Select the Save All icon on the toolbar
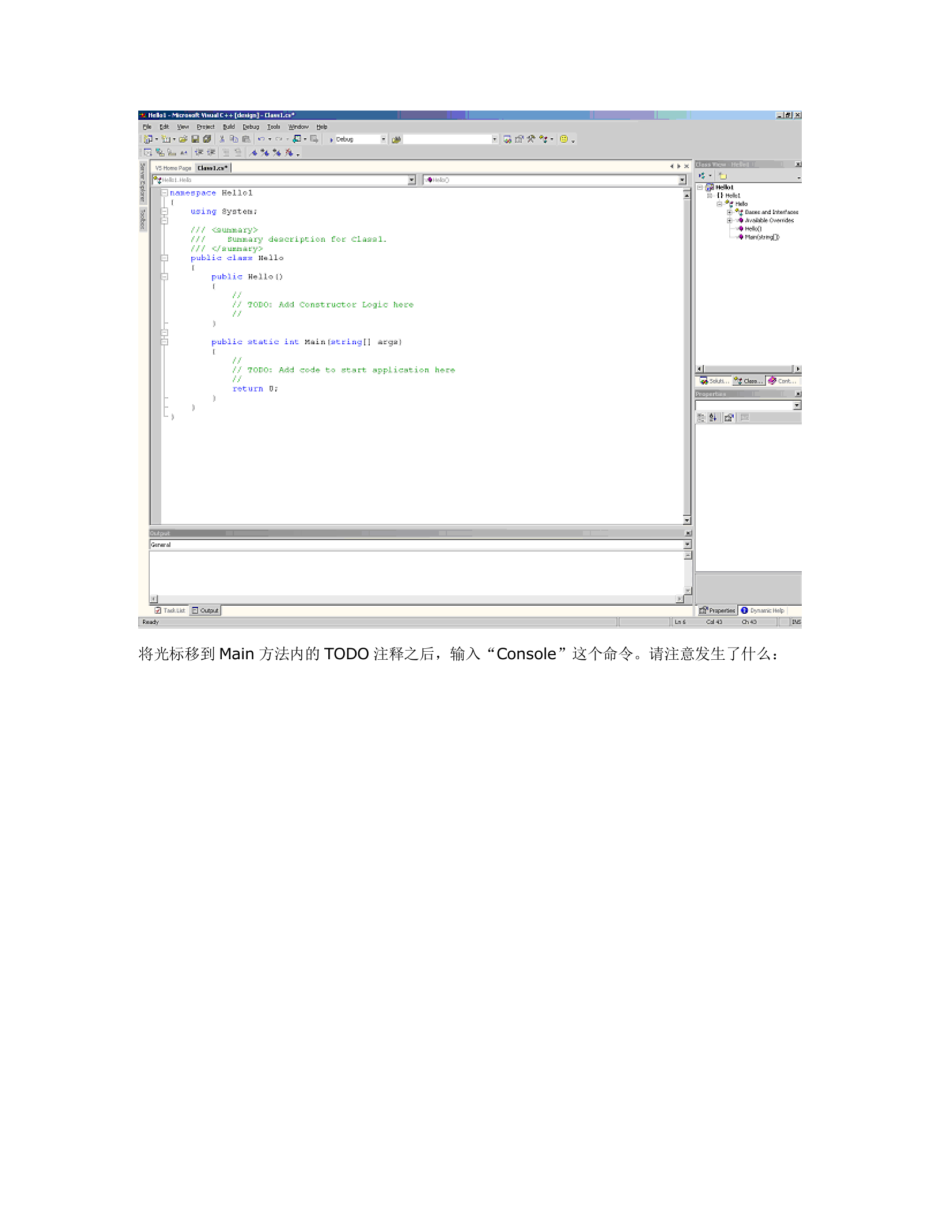This screenshot has width=940, height=1216. pos(206,139)
